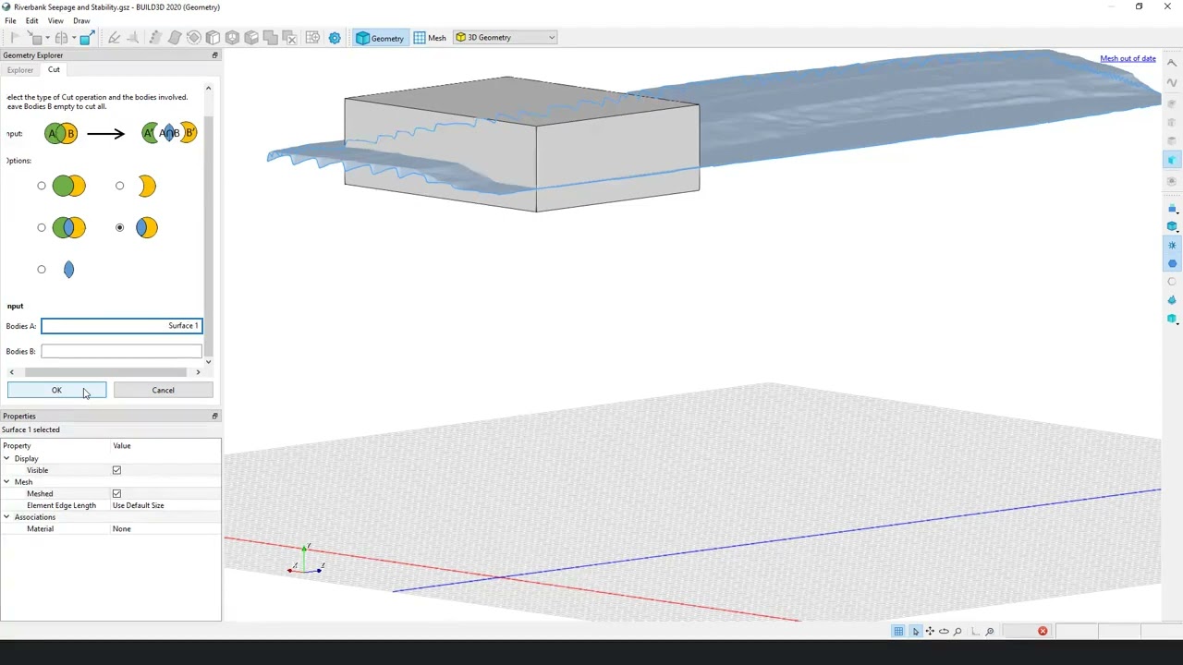Cancel the Cut operation
1183x665 pixels.
pos(163,391)
